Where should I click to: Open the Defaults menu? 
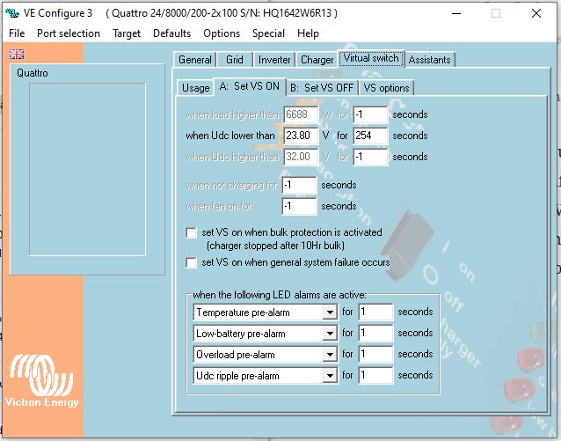pos(171,33)
